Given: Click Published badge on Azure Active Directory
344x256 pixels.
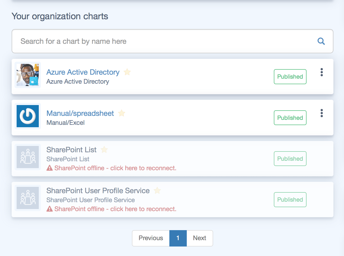Looking at the screenshot, I should coord(290,77).
